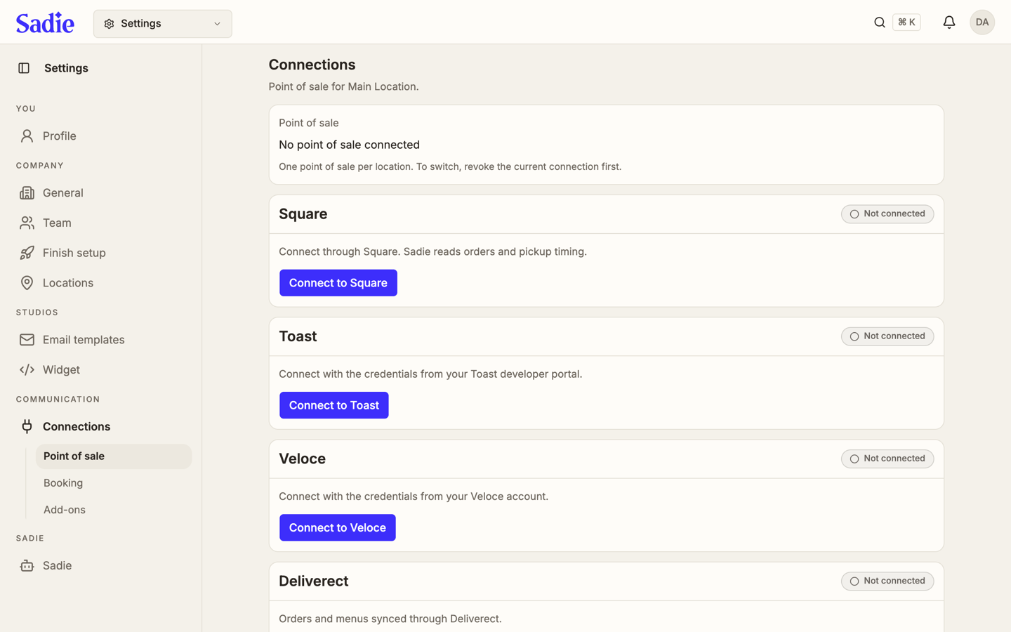Click the Sadie robot icon
The width and height of the screenshot is (1011, 632).
point(27,566)
